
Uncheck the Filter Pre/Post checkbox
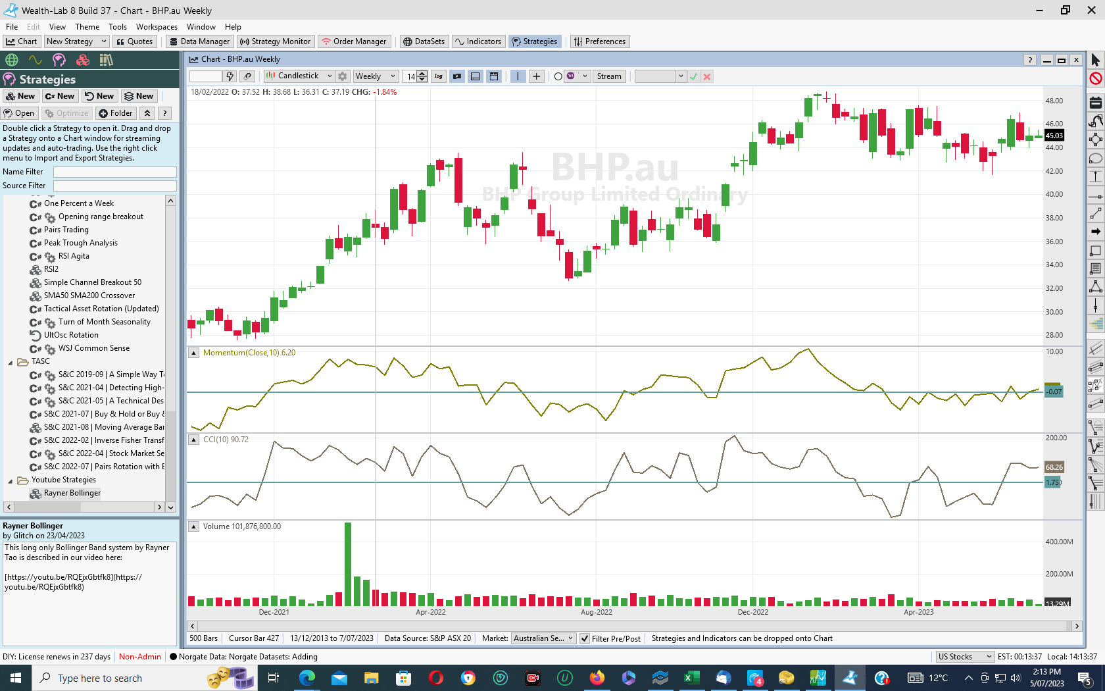tap(585, 638)
